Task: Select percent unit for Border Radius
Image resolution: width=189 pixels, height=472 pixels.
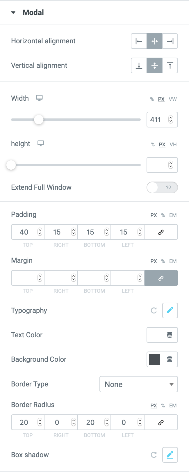Action: (163, 406)
